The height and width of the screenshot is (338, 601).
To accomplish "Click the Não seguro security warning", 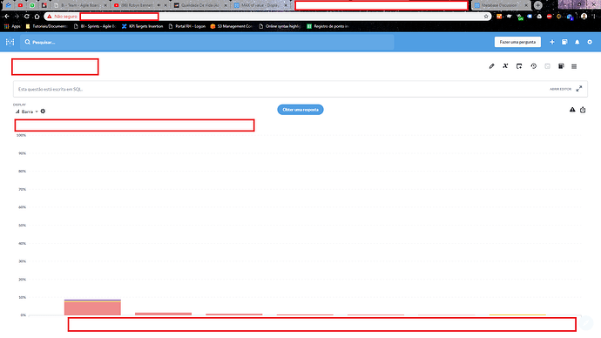I will click(62, 17).
